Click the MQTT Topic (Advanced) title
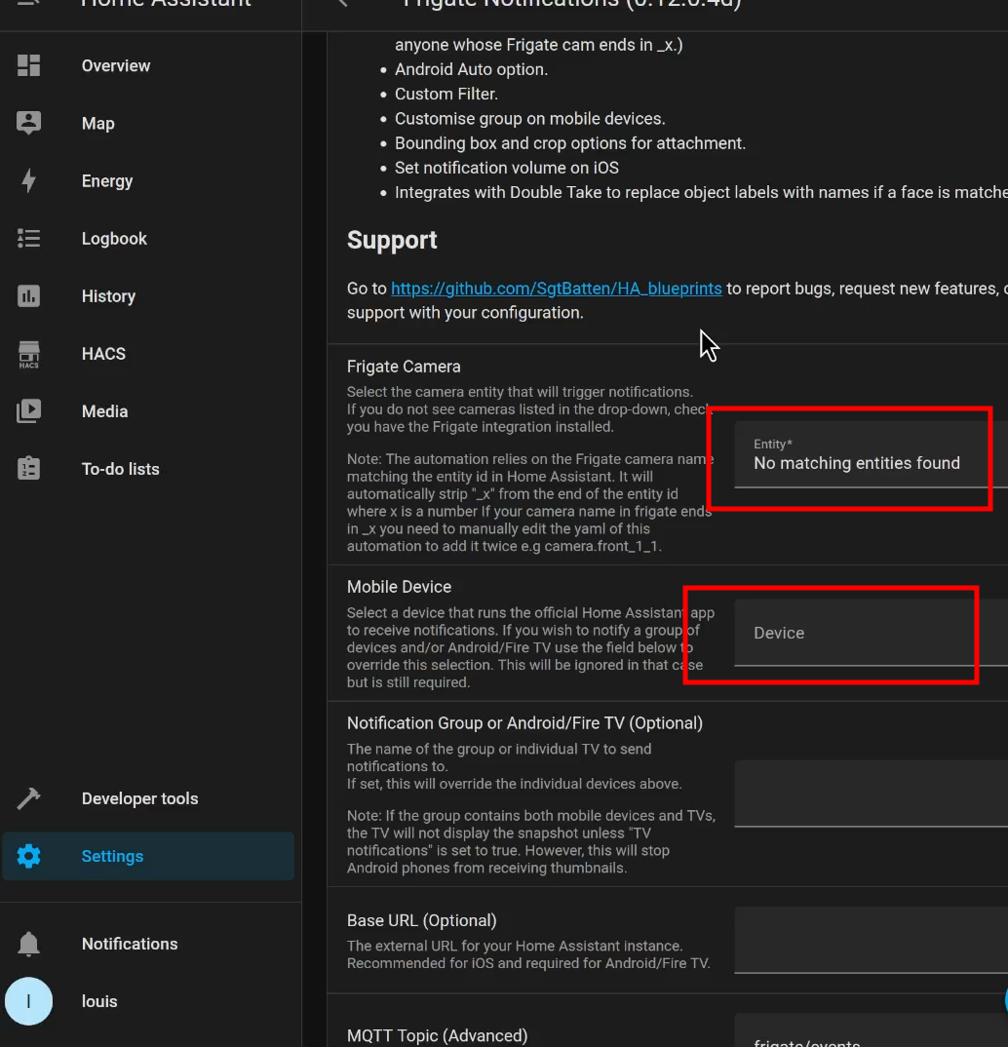This screenshot has width=1008, height=1047. 438,1035
